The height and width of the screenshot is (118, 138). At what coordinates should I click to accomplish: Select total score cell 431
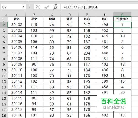coord(105,59)
